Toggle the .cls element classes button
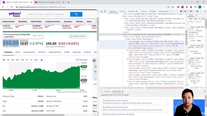 click(195, 19)
